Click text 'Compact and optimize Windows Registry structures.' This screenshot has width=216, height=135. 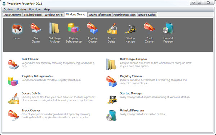(51, 80)
